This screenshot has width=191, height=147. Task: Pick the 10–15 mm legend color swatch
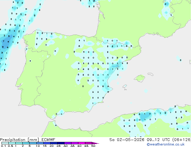[40, 143]
